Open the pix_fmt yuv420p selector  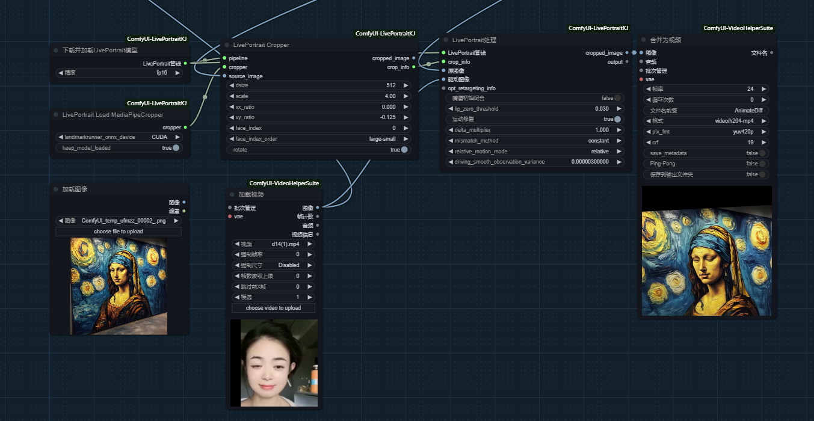coord(706,132)
